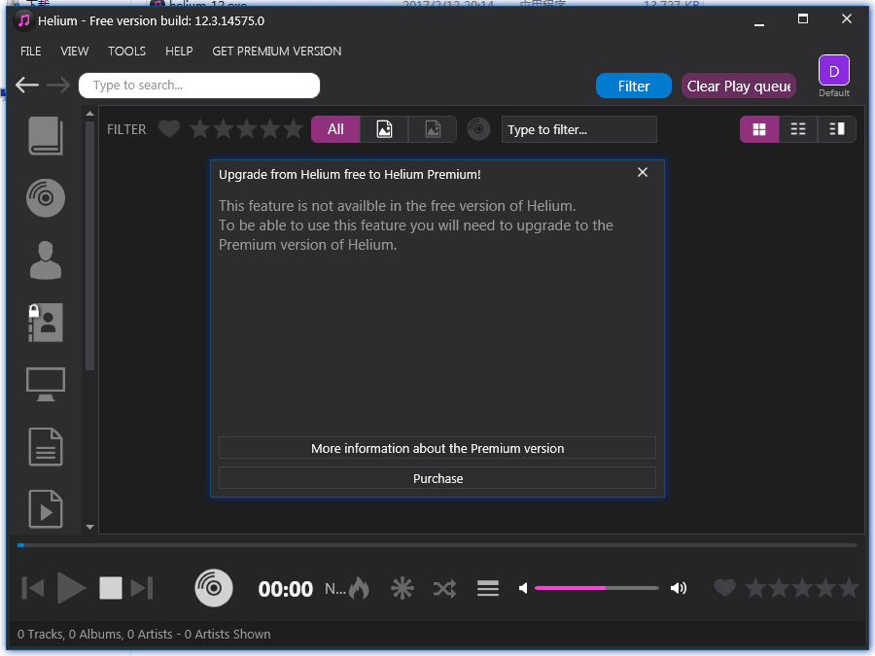Click the disc icon next to filter field
This screenshot has width=875, height=656.
pyautogui.click(x=478, y=129)
